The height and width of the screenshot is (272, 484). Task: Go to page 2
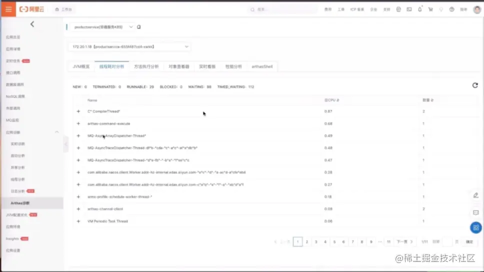pyautogui.click(x=307, y=241)
